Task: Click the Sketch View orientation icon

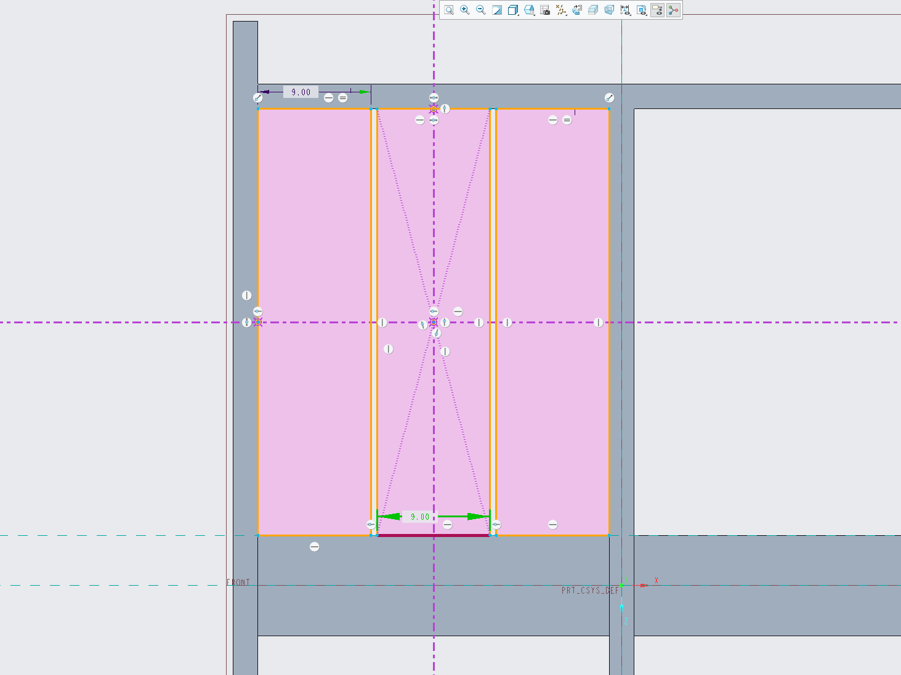Action: 577,10
